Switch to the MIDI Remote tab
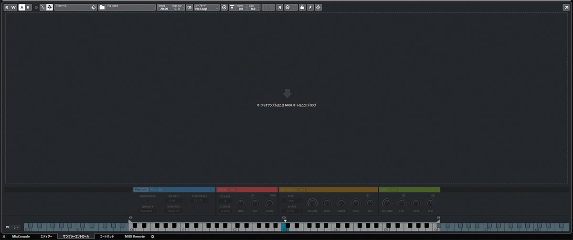The image size is (573, 240). 135,236
